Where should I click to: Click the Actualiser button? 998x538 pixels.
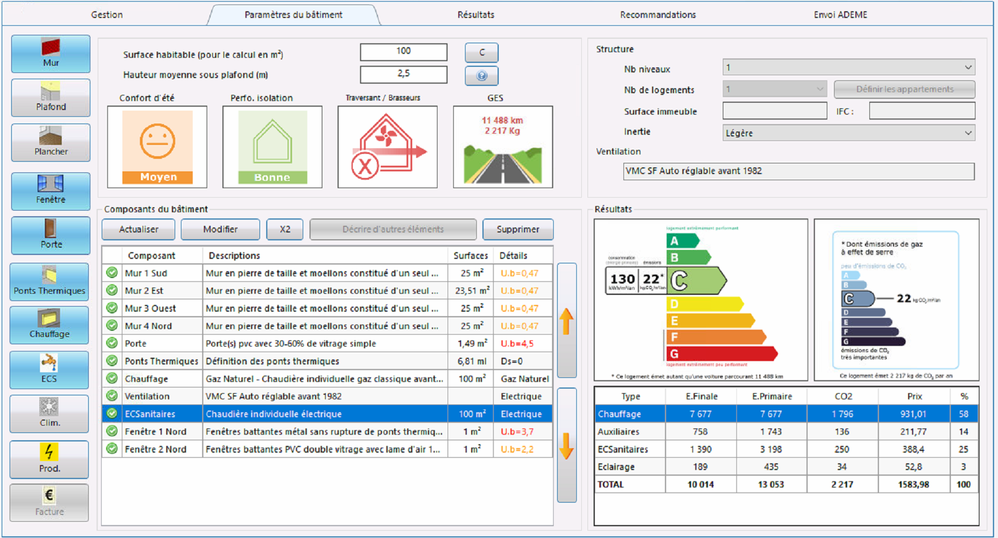[138, 229]
